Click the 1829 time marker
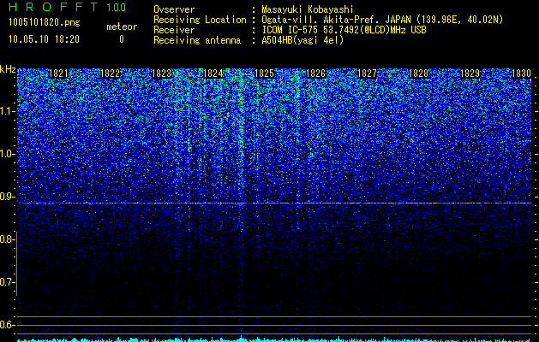 click(470, 74)
